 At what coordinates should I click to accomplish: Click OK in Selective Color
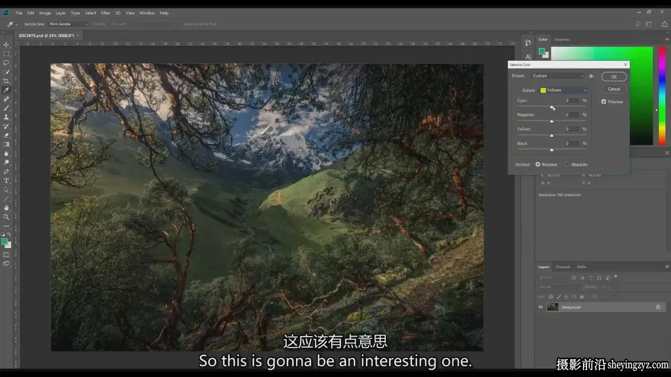tap(614, 76)
